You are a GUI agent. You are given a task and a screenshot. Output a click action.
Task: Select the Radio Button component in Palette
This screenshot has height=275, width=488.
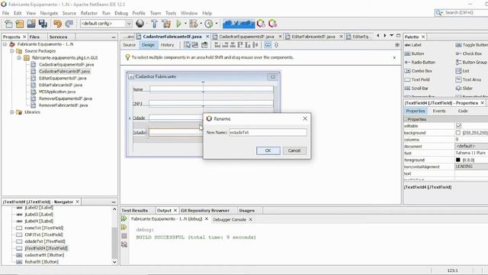click(420, 63)
